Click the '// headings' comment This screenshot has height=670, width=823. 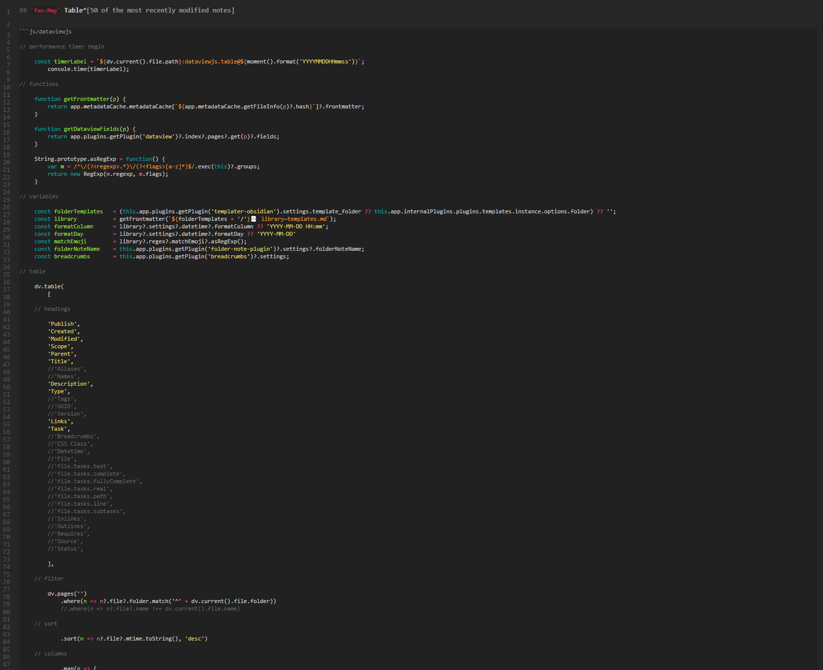(52, 309)
